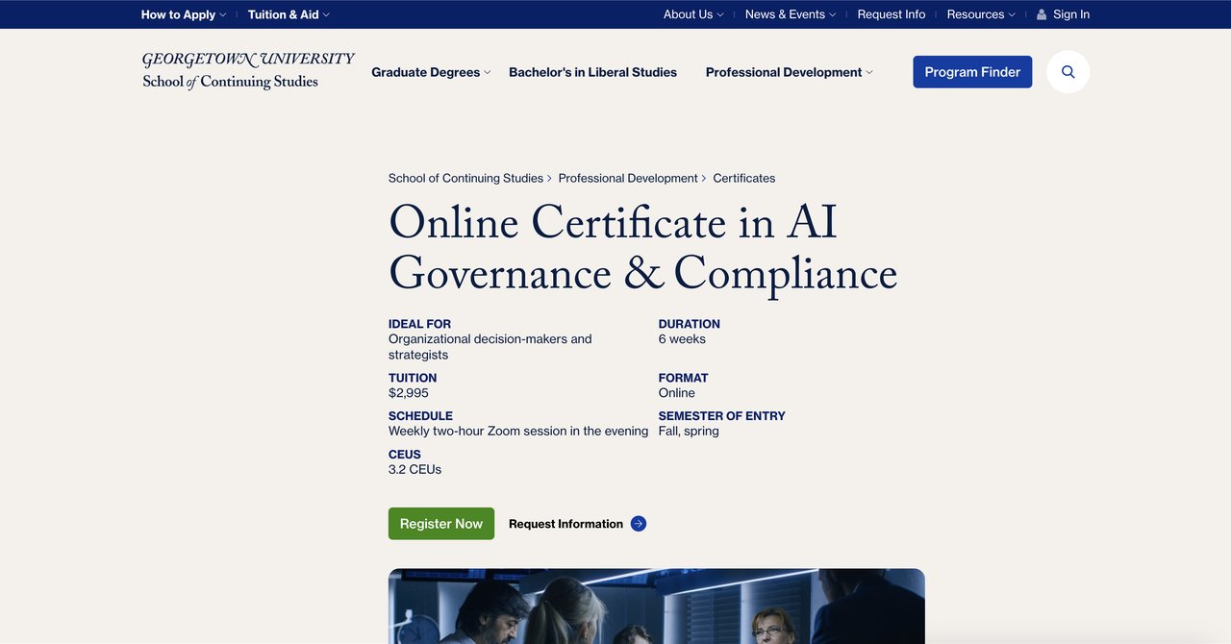The image size is (1231, 644).
Task: Open the Program Finder button
Action: coord(972,72)
